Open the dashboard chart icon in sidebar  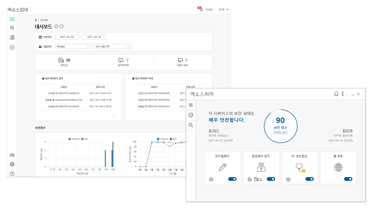12,19
